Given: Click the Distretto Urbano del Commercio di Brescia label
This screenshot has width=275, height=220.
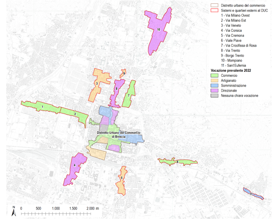Looking at the screenshot, I should coord(118,134).
